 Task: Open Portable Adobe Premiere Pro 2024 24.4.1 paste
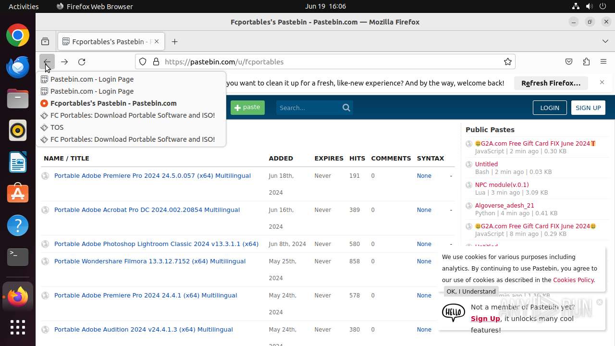[146, 296]
